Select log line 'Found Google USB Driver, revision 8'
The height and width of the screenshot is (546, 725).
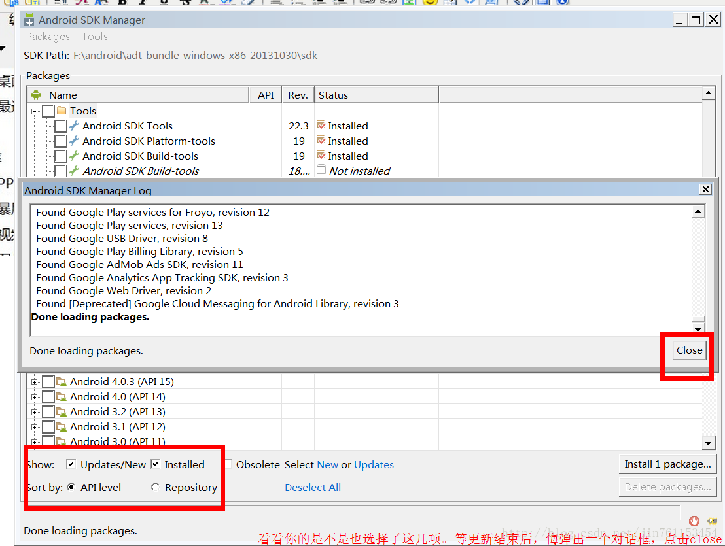(122, 239)
